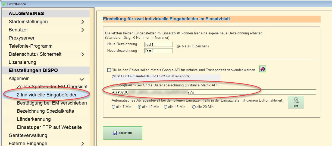This screenshot has height=146, width=332.
Task: Collapse the Allgemein section
Action: coord(82,79)
